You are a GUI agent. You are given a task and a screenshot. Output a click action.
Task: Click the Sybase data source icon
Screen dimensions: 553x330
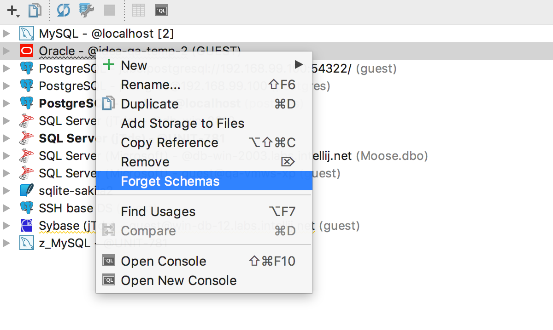pos(27,226)
